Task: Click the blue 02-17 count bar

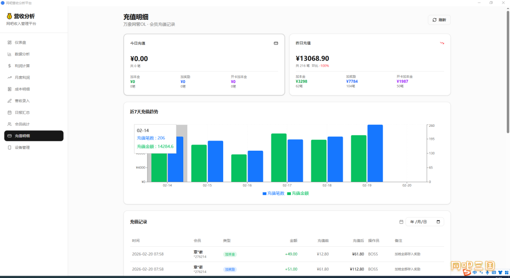Action: [295, 161]
